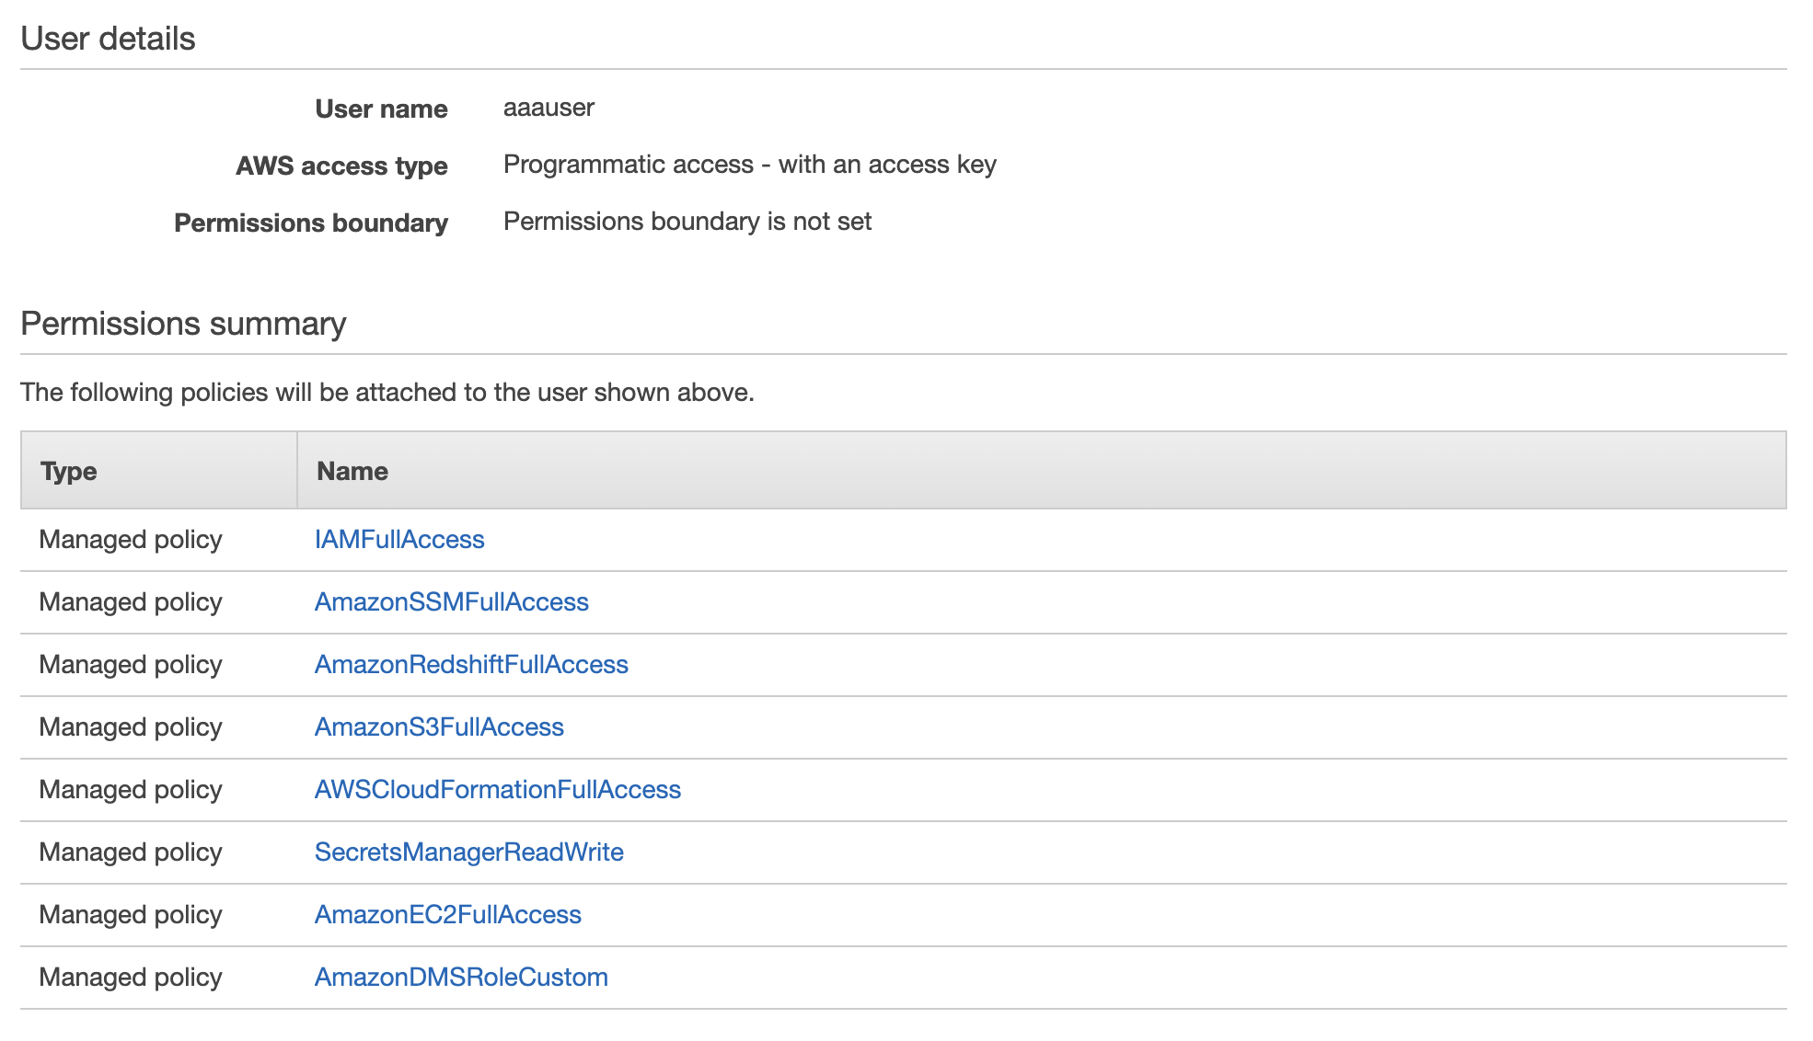Viewport: 1813px width, 1041px height.
Task: Open the IAMFullAccess policy link
Action: coord(398,540)
